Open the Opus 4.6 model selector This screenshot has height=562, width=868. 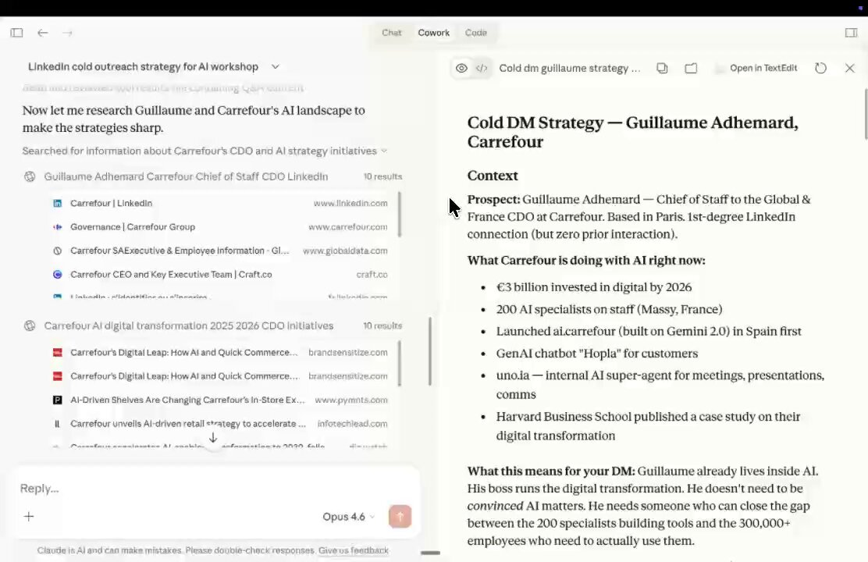(349, 517)
